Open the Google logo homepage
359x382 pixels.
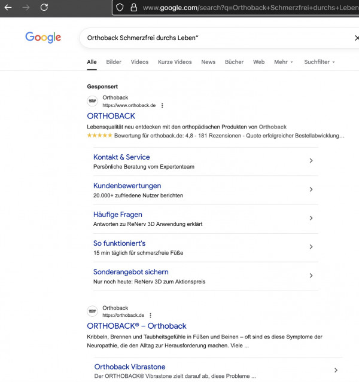click(43, 37)
